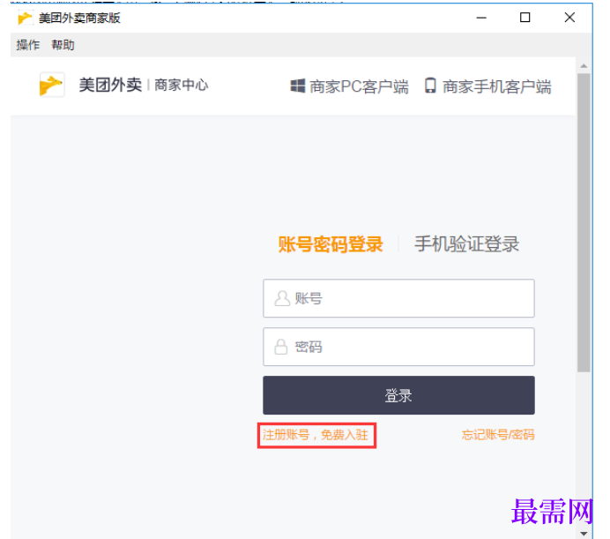Focus the 账号 input field
The height and width of the screenshot is (539, 610).
[398, 298]
